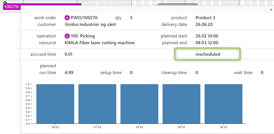Viewport: 274px width, 134px height.
Task: Click the planned end 08.03 12:00 value
Action: 207,43
